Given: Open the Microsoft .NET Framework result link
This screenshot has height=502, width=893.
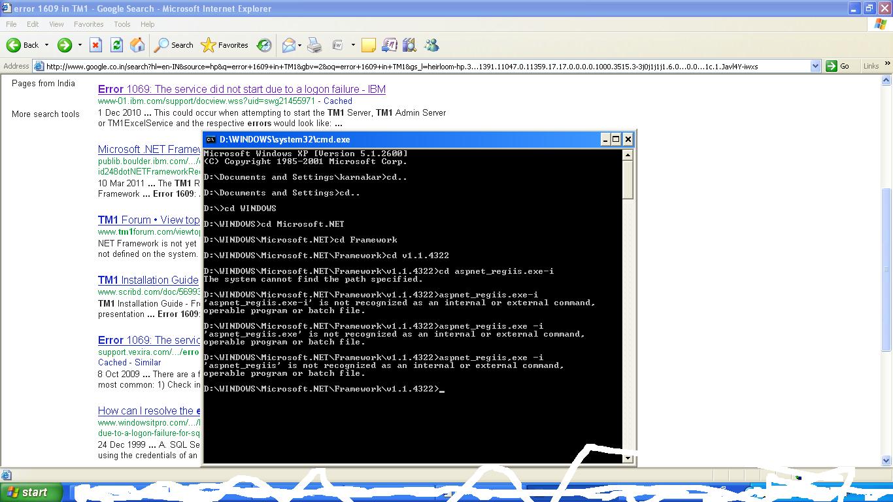Looking at the screenshot, I should 149,149.
